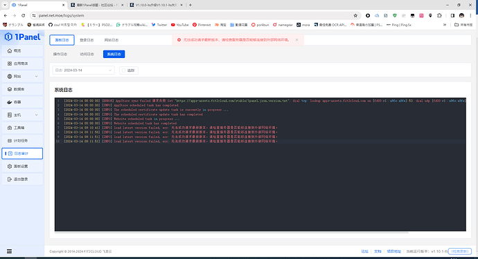478x259 pixels.
Task: Enable the tail log checkbox
Action: pos(124,70)
